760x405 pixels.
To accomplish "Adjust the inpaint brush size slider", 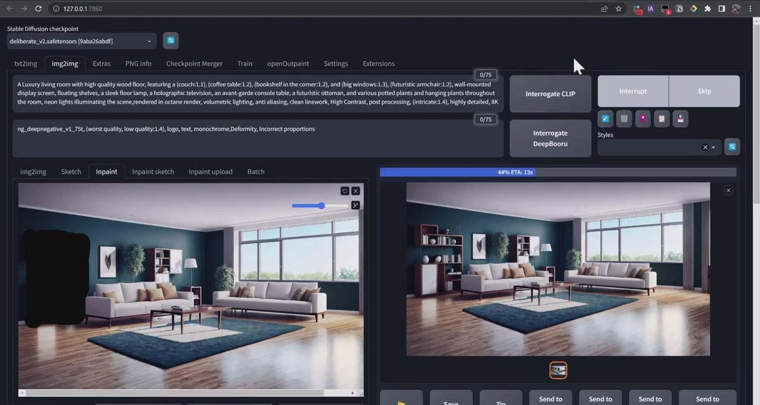I will [321, 205].
